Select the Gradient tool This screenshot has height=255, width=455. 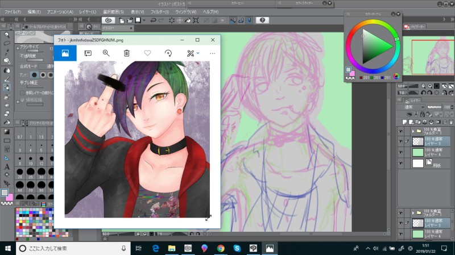pos(7,132)
